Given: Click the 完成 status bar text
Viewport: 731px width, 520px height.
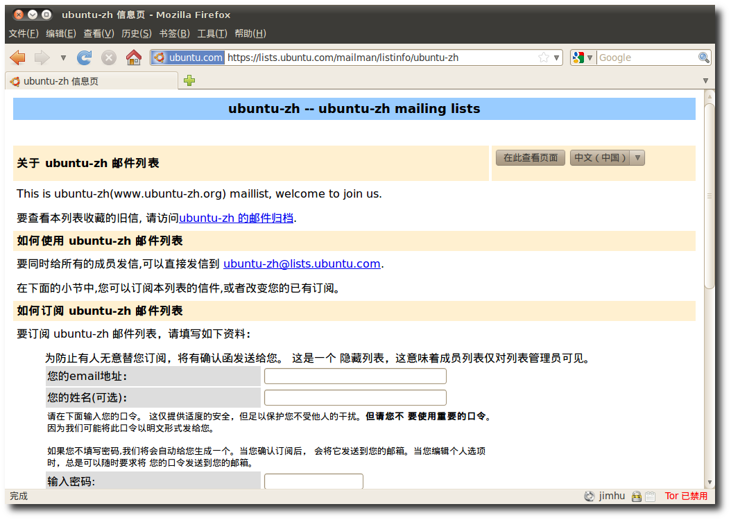Looking at the screenshot, I should point(19,496).
